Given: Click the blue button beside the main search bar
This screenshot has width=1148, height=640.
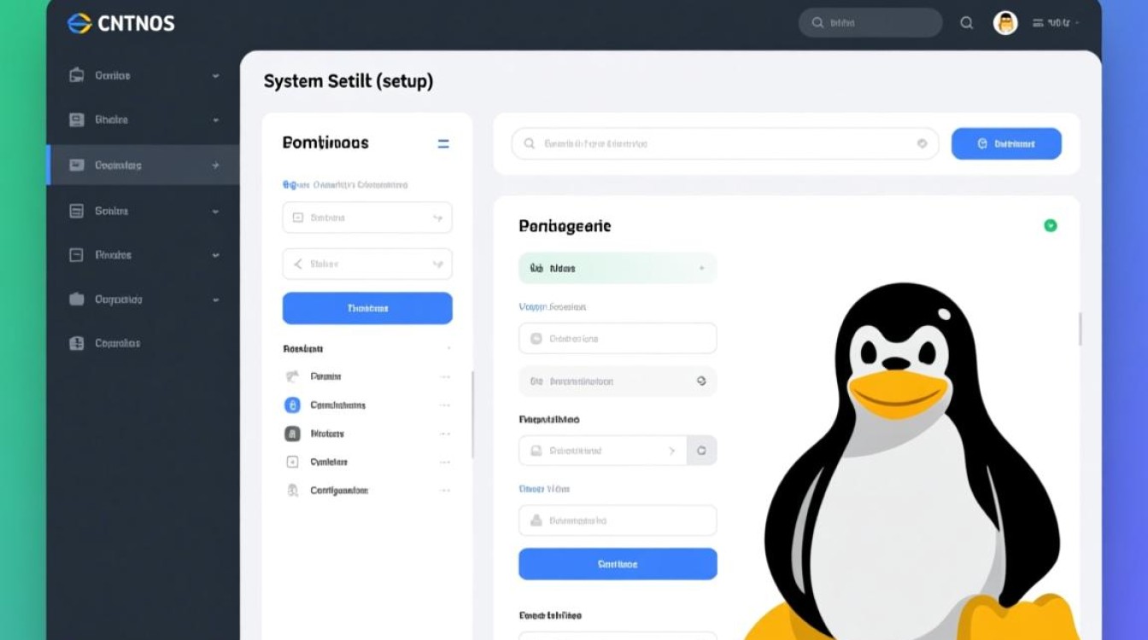Looking at the screenshot, I should pyautogui.click(x=1005, y=143).
